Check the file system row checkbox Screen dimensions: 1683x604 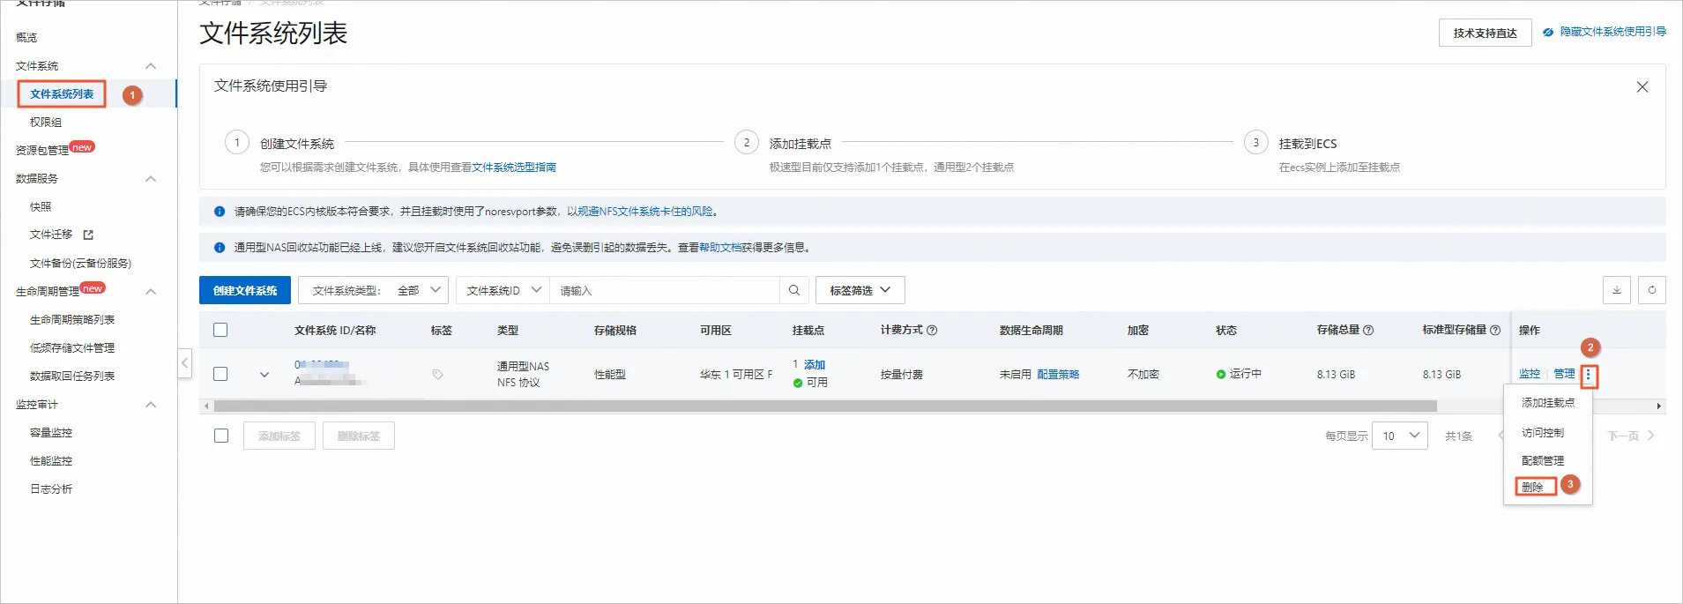pos(220,374)
